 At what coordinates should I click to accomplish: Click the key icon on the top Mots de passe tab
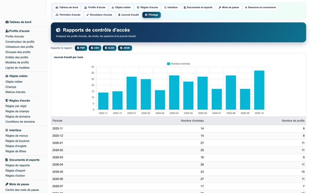[220, 8]
